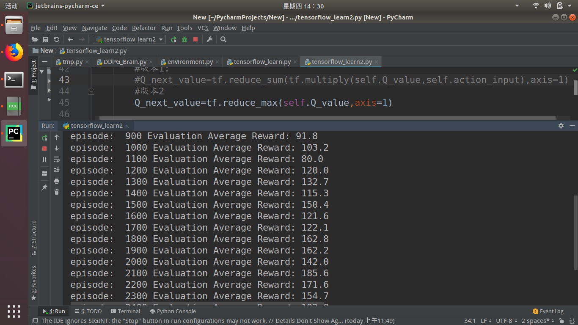Open the File menu
Viewport: 578px width, 325px height.
click(x=36, y=28)
